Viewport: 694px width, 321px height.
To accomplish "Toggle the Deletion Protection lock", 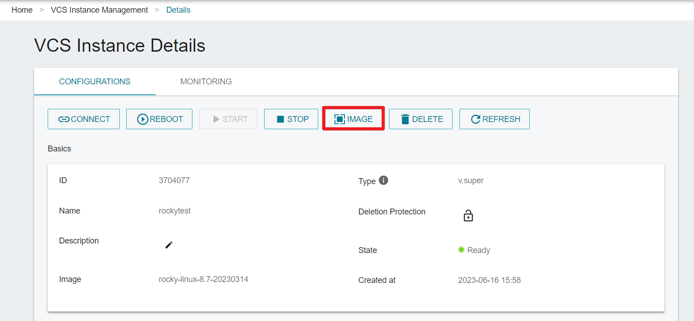I will [468, 216].
